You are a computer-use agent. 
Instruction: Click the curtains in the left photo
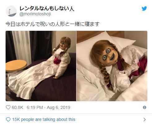pyautogui.click(x=29, y=46)
